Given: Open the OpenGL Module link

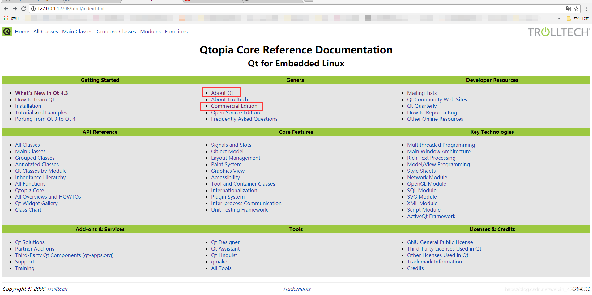Looking at the screenshot, I should [x=427, y=184].
